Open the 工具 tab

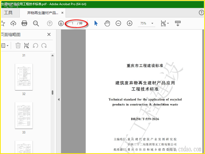click(x=8, y=13)
